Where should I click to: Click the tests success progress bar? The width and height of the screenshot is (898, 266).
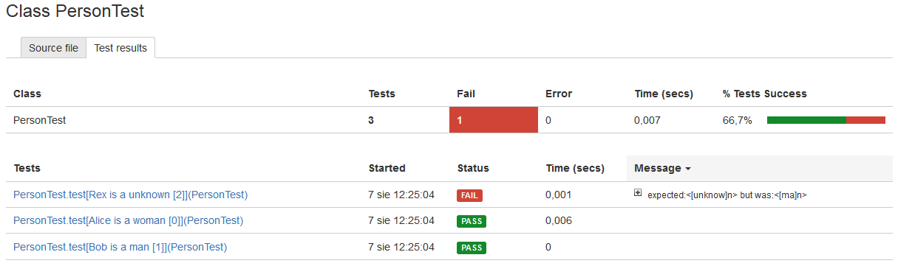click(826, 120)
